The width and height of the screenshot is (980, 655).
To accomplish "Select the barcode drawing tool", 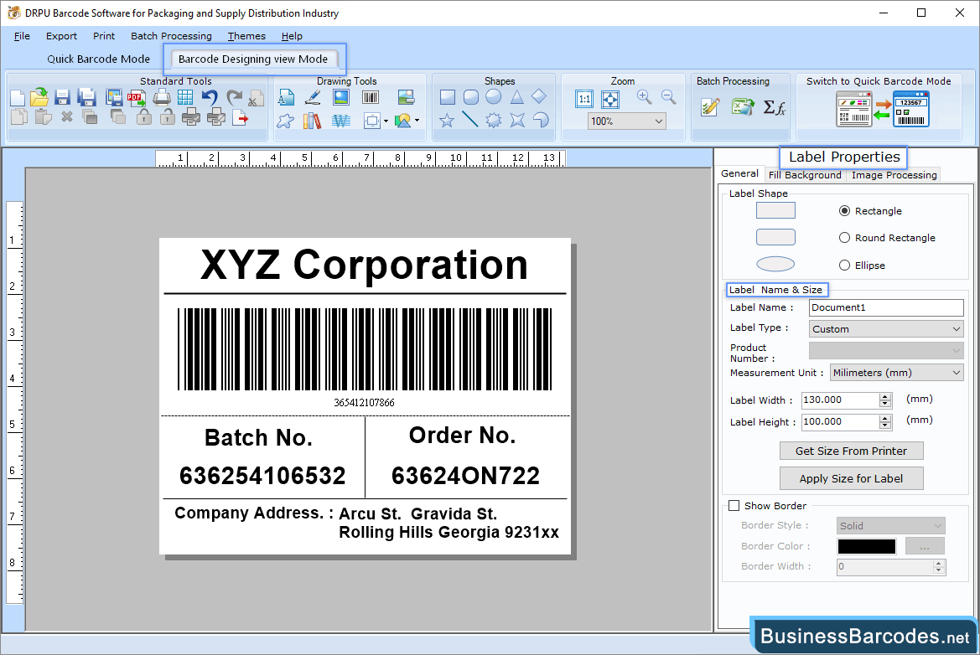I will pos(371,97).
